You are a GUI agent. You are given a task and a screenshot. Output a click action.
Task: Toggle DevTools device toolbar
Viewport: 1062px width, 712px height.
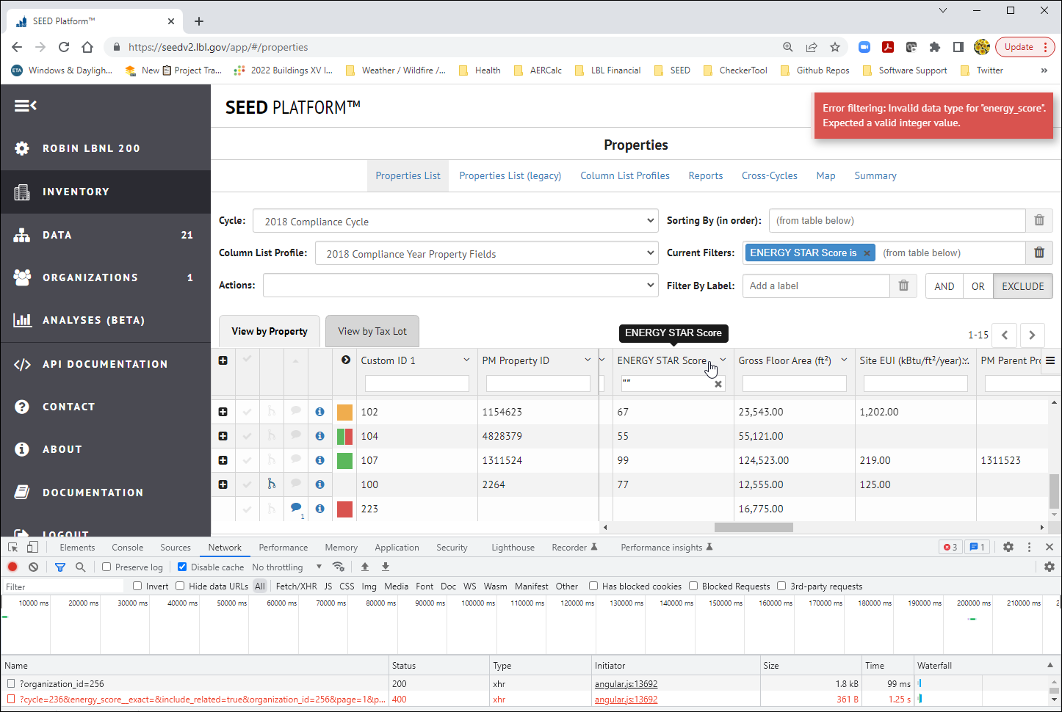click(32, 547)
